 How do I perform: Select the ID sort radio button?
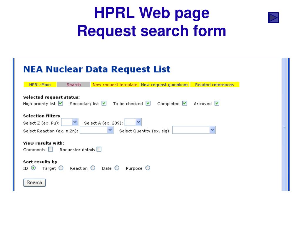[34, 168]
